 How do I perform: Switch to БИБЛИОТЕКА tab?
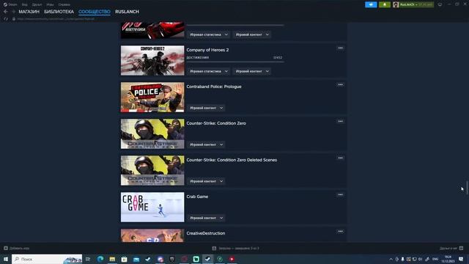coord(59,12)
